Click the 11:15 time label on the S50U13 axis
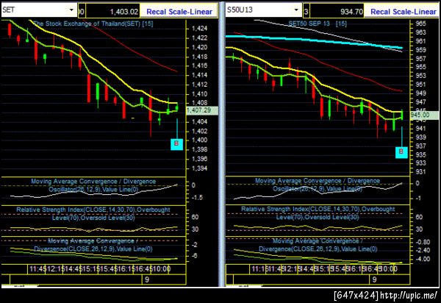The image size is (441, 303). point(259,269)
